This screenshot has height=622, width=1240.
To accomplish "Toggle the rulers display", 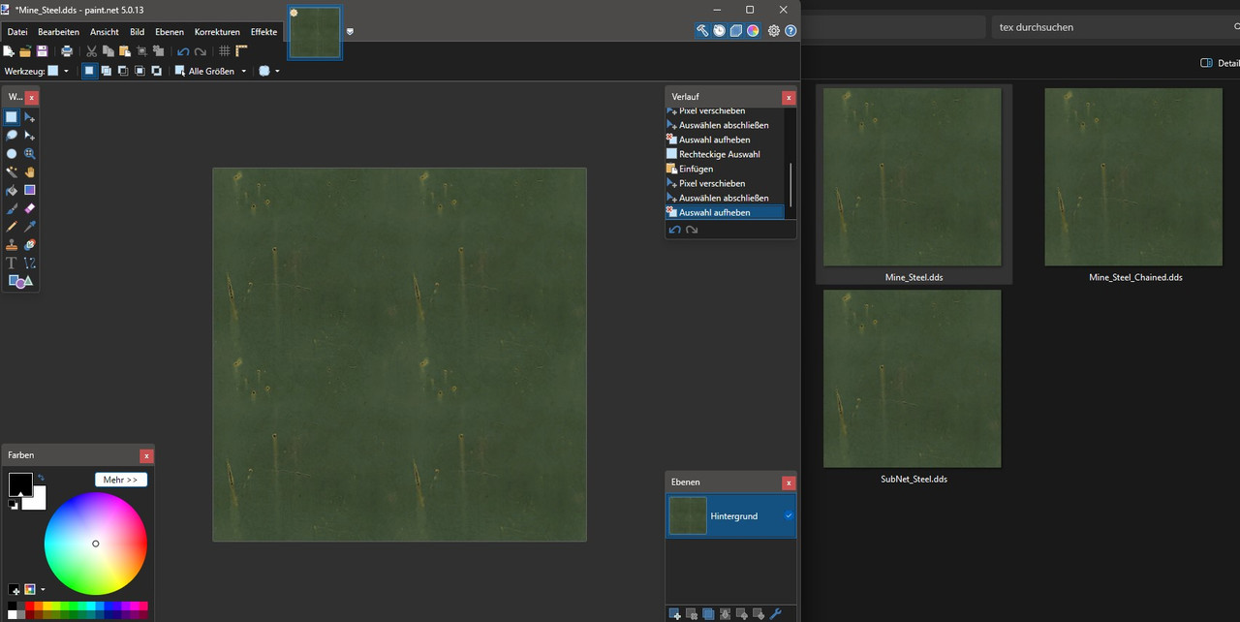I will click(242, 51).
